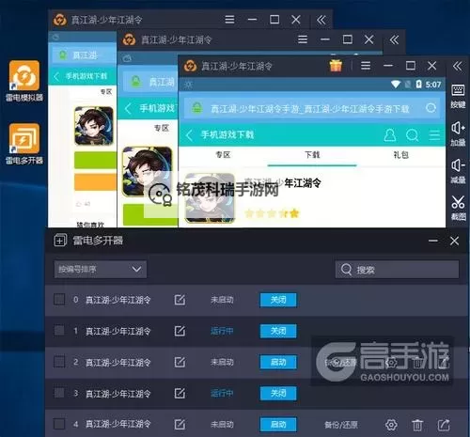Delete instance 4 with trash icon

coord(417,425)
